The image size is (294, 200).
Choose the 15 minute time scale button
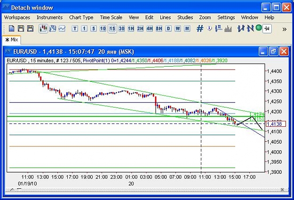tap(112, 29)
